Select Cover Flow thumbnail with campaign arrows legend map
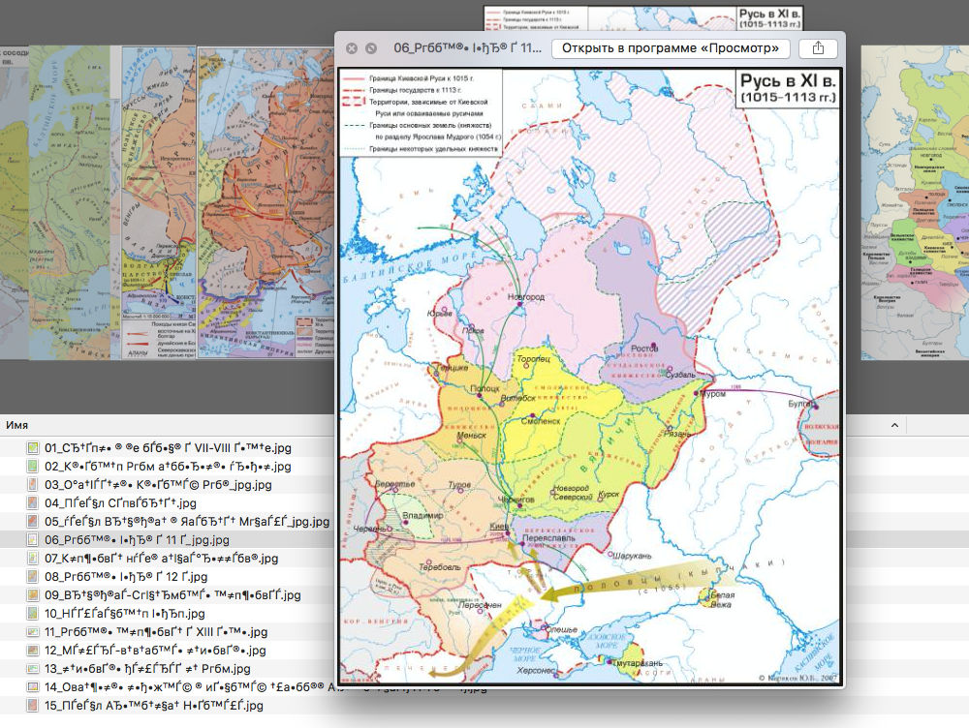Viewport: 969px width, 728px height. click(158, 202)
